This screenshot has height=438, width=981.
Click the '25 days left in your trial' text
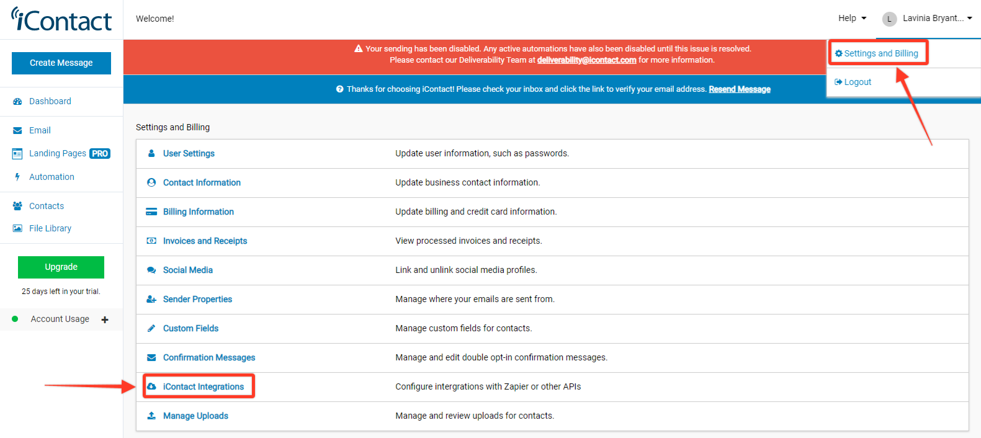point(61,292)
